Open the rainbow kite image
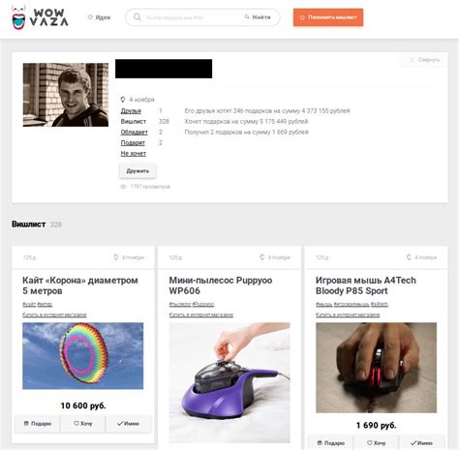 [x=83, y=356]
